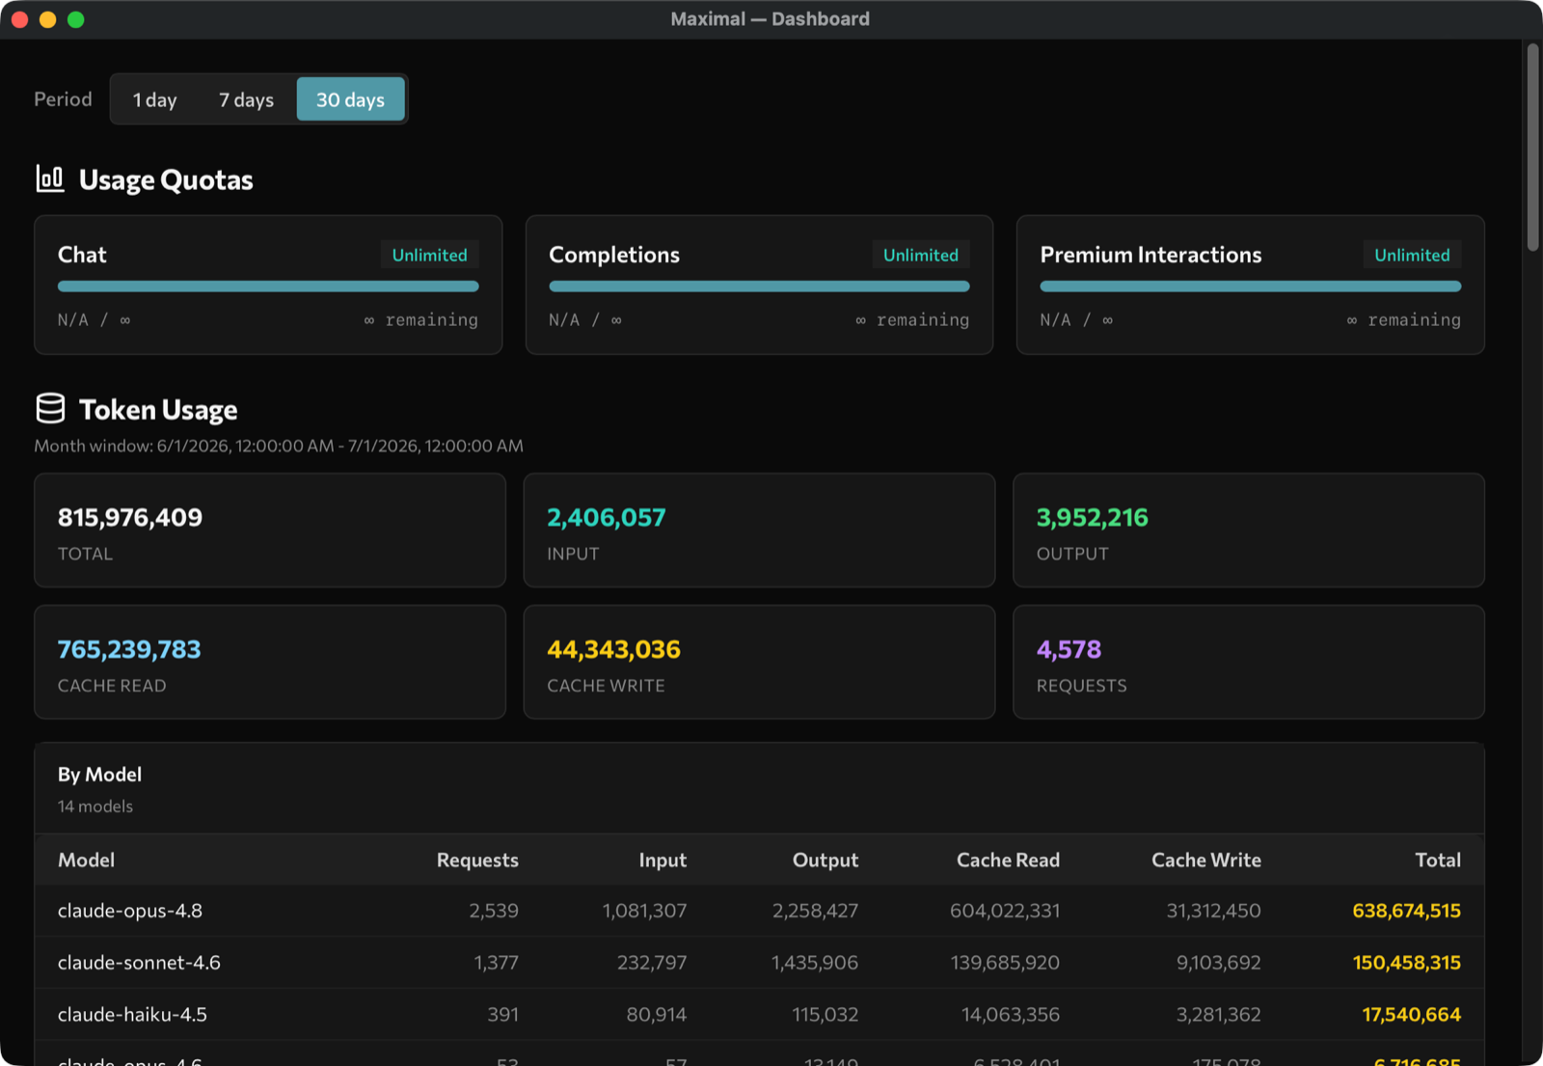Viewport: 1543px width, 1066px height.
Task: Click the Usage Quotas heading
Action: coord(166,180)
